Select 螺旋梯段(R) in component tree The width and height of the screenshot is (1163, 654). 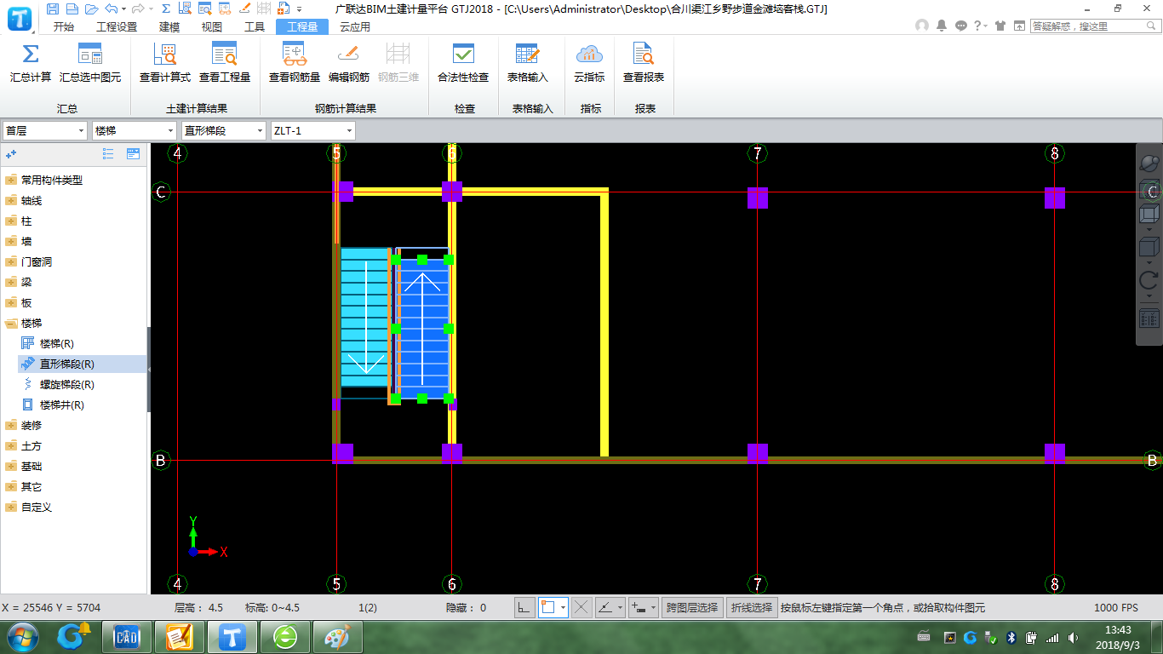pos(66,384)
